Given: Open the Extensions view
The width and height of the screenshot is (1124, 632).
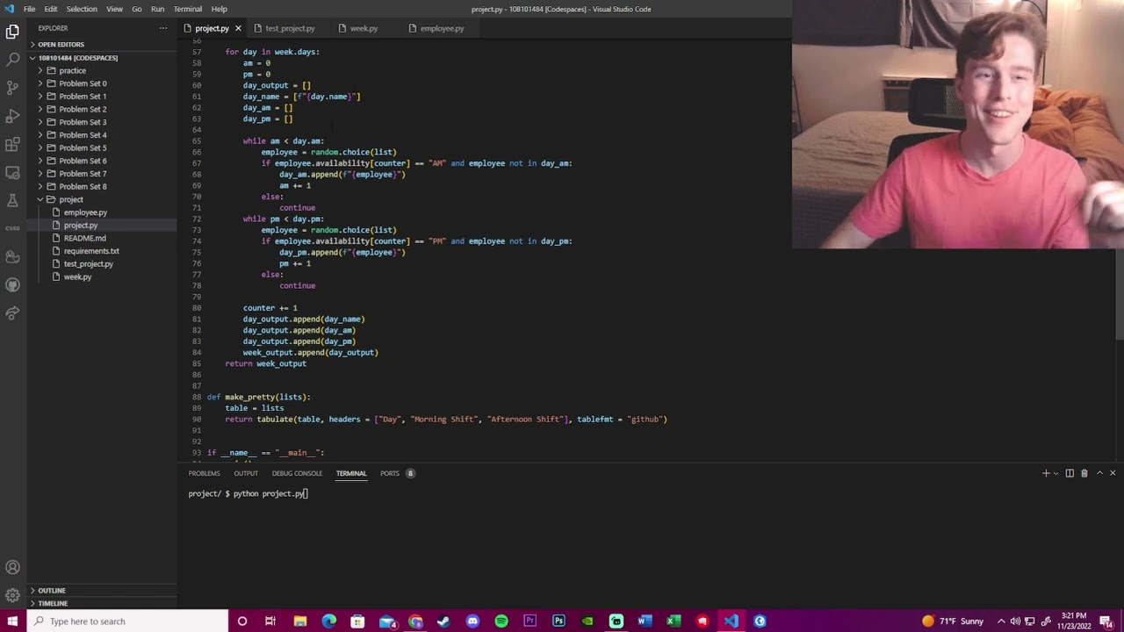Looking at the screenshot, I should coord(12,144).
